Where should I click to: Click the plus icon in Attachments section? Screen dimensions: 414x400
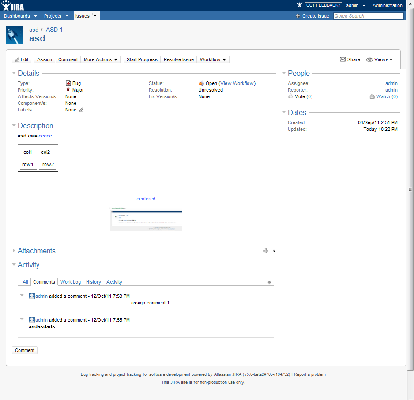[x=265, y=251]
